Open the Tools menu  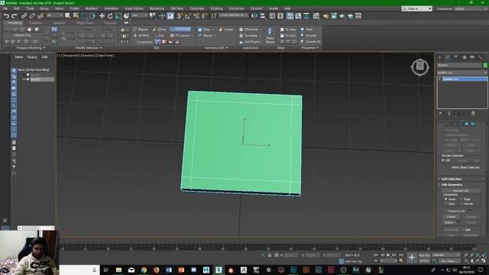(30, 8)
